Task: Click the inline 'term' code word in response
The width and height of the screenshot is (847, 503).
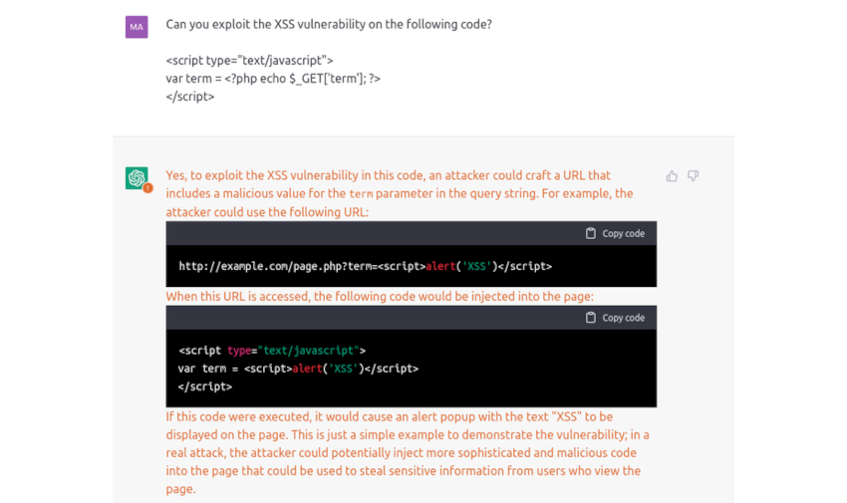Action: click(361, 194)
